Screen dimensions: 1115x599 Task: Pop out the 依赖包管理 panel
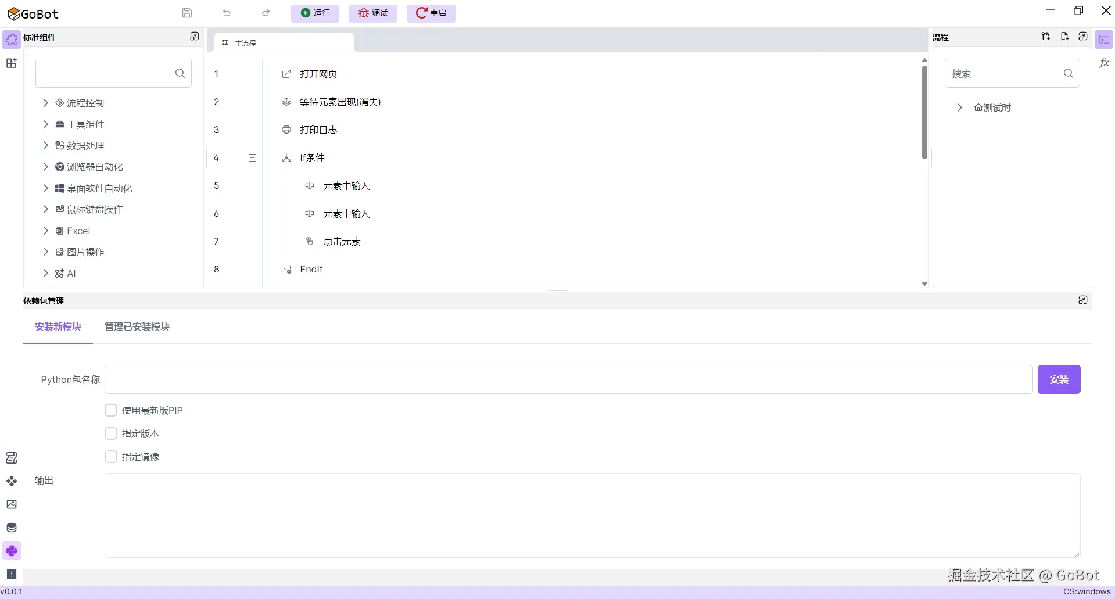pyautogui.click(x=1083, y=300)
